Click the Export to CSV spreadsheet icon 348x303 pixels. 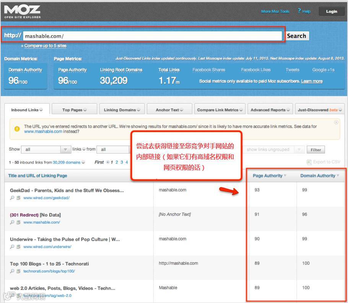tap(309, 162)
